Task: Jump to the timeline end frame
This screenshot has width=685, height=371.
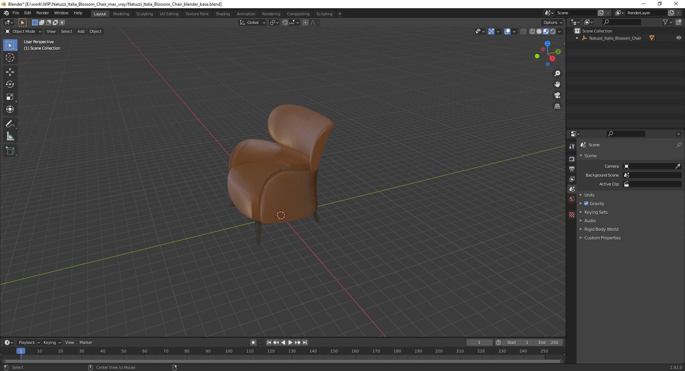Action: [x=305, y=342]
